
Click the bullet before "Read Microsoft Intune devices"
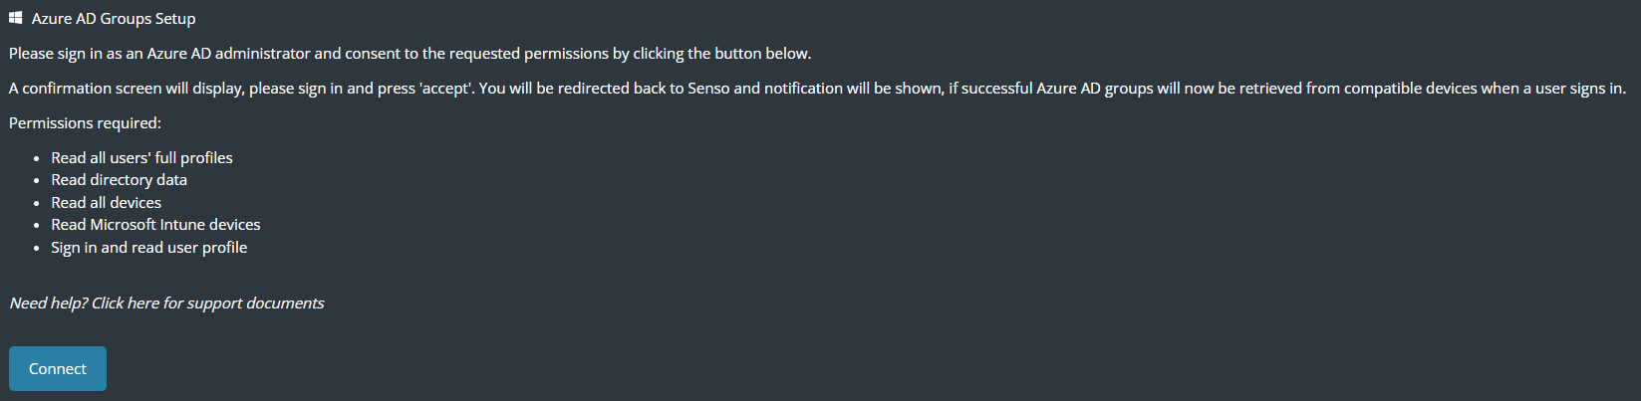pyautogui.click(x=37, y=226)
